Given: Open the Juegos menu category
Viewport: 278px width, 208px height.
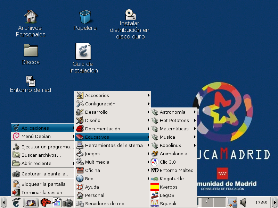Looking at the screenshot, I should click(x=112, y=154).
